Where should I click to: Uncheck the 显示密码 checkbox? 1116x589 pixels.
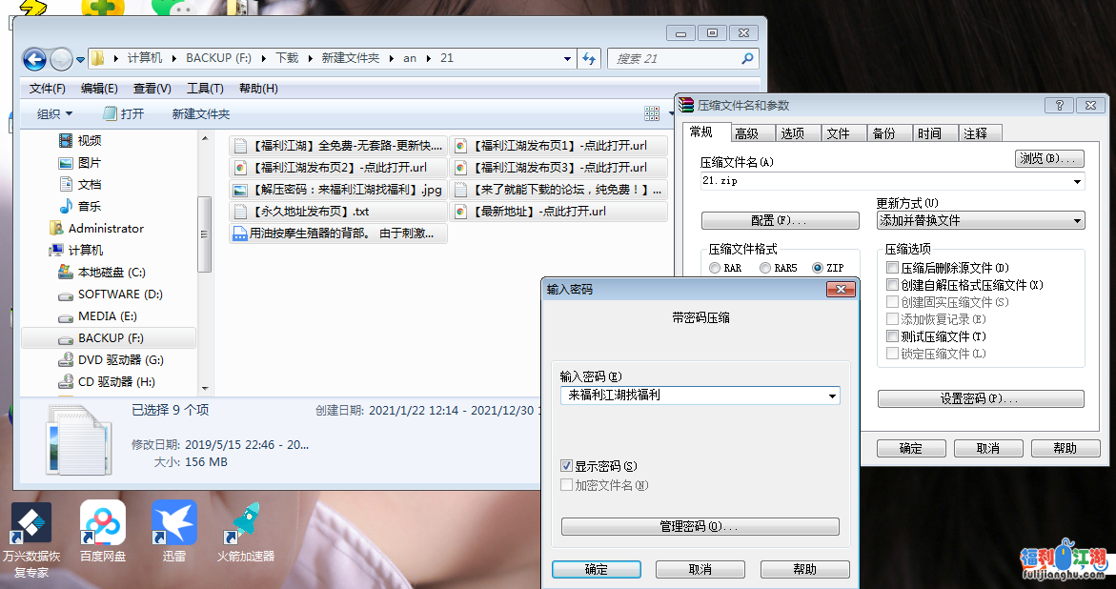click(568, 466)
